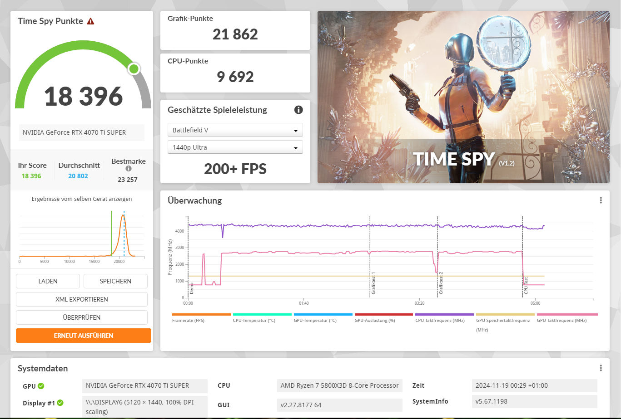This screenshot has width=621, height=419.
Task: Click the 200+ FPS estimate text
Action: (x=235, y=169)
